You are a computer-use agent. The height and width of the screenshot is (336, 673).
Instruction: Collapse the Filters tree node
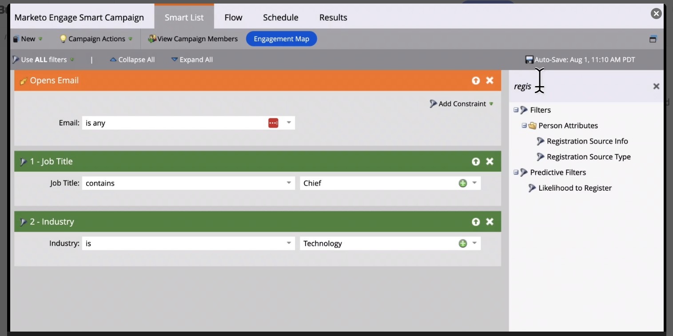coord(516,110)
